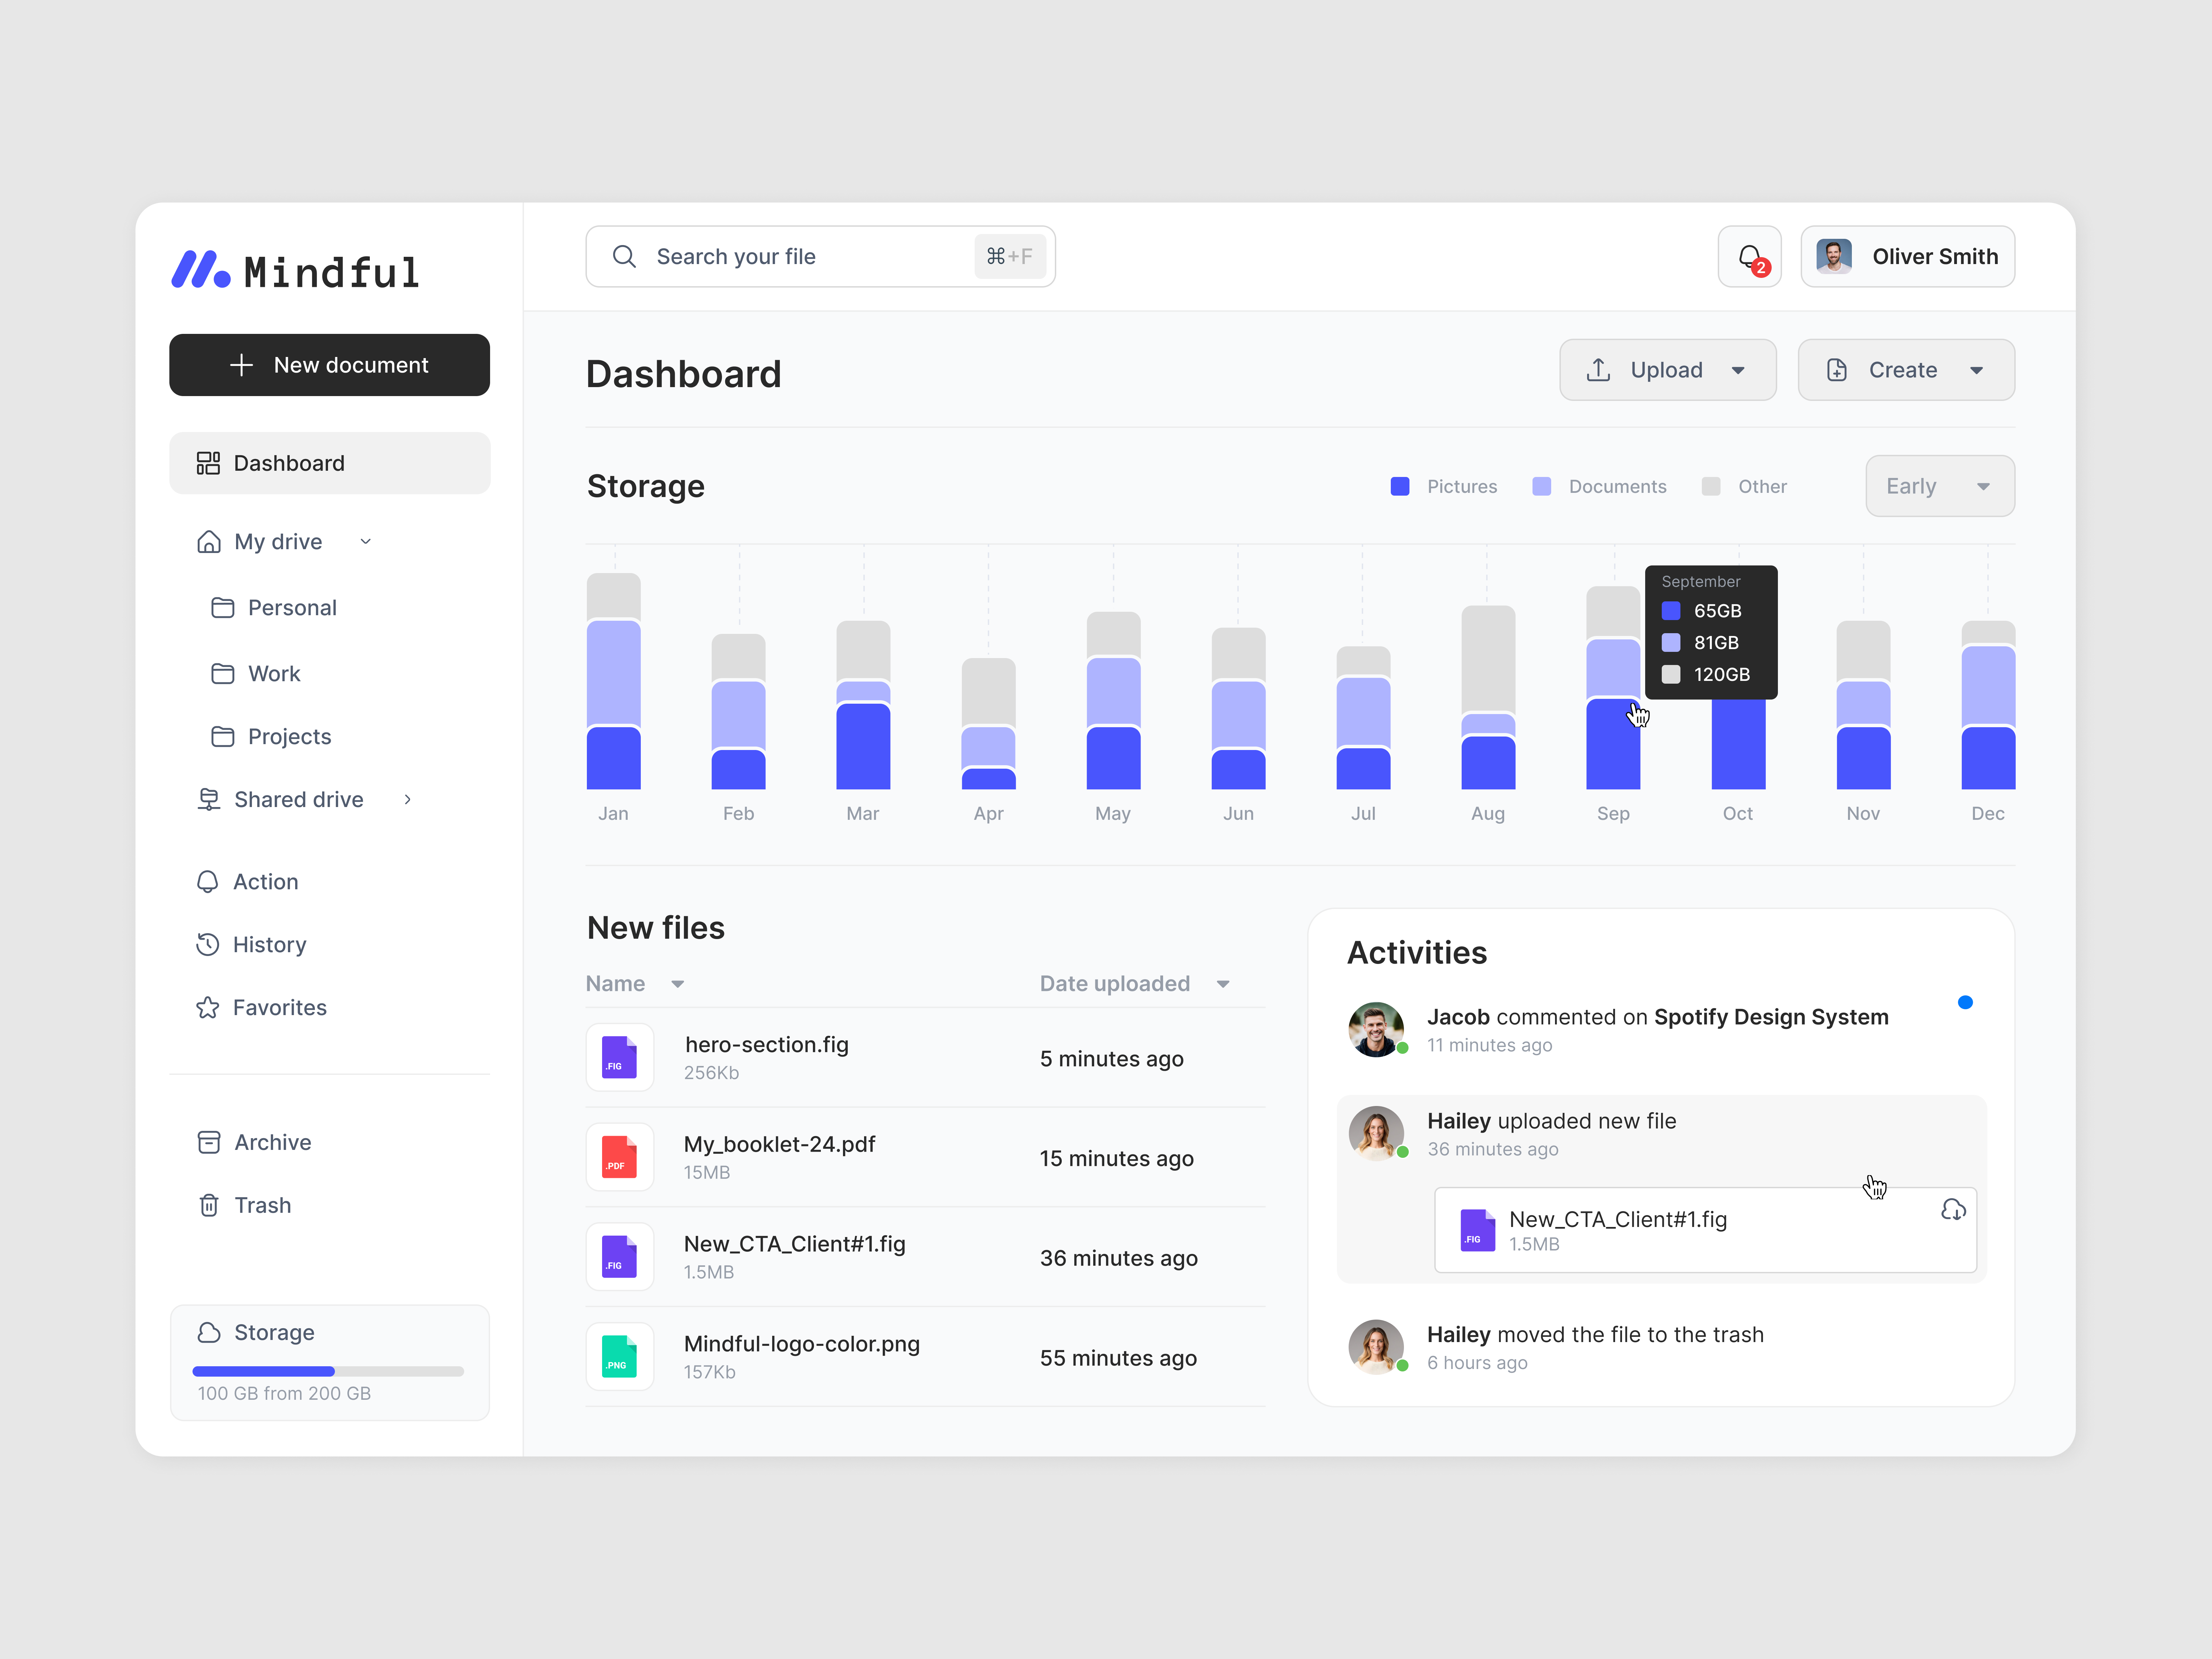Expand the Shared drive chevron

coord(408,799)
